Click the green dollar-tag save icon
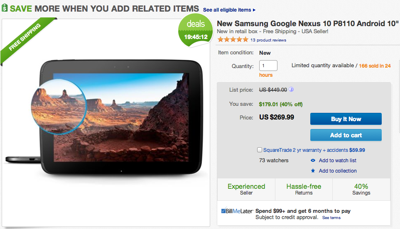 coord(5,8)
